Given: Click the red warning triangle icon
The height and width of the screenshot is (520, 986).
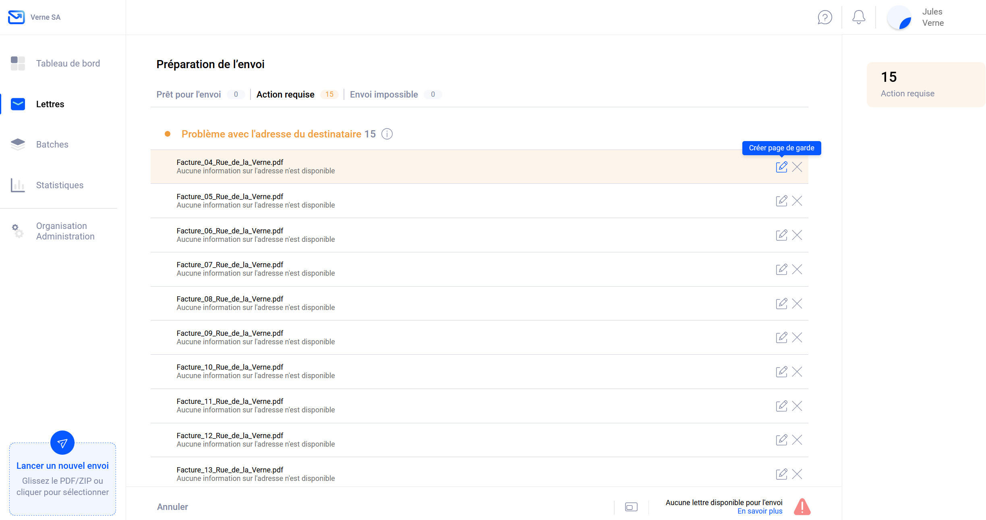Looking at the screenshot, I should point(802,507).
